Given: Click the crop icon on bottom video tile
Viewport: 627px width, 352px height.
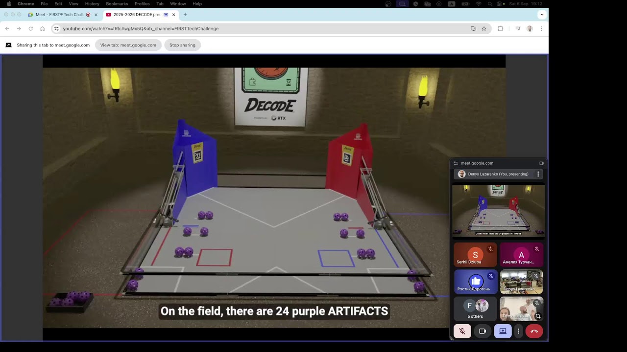Looking at the screenshot, I should pyautogui.click(x=537, y=316).
